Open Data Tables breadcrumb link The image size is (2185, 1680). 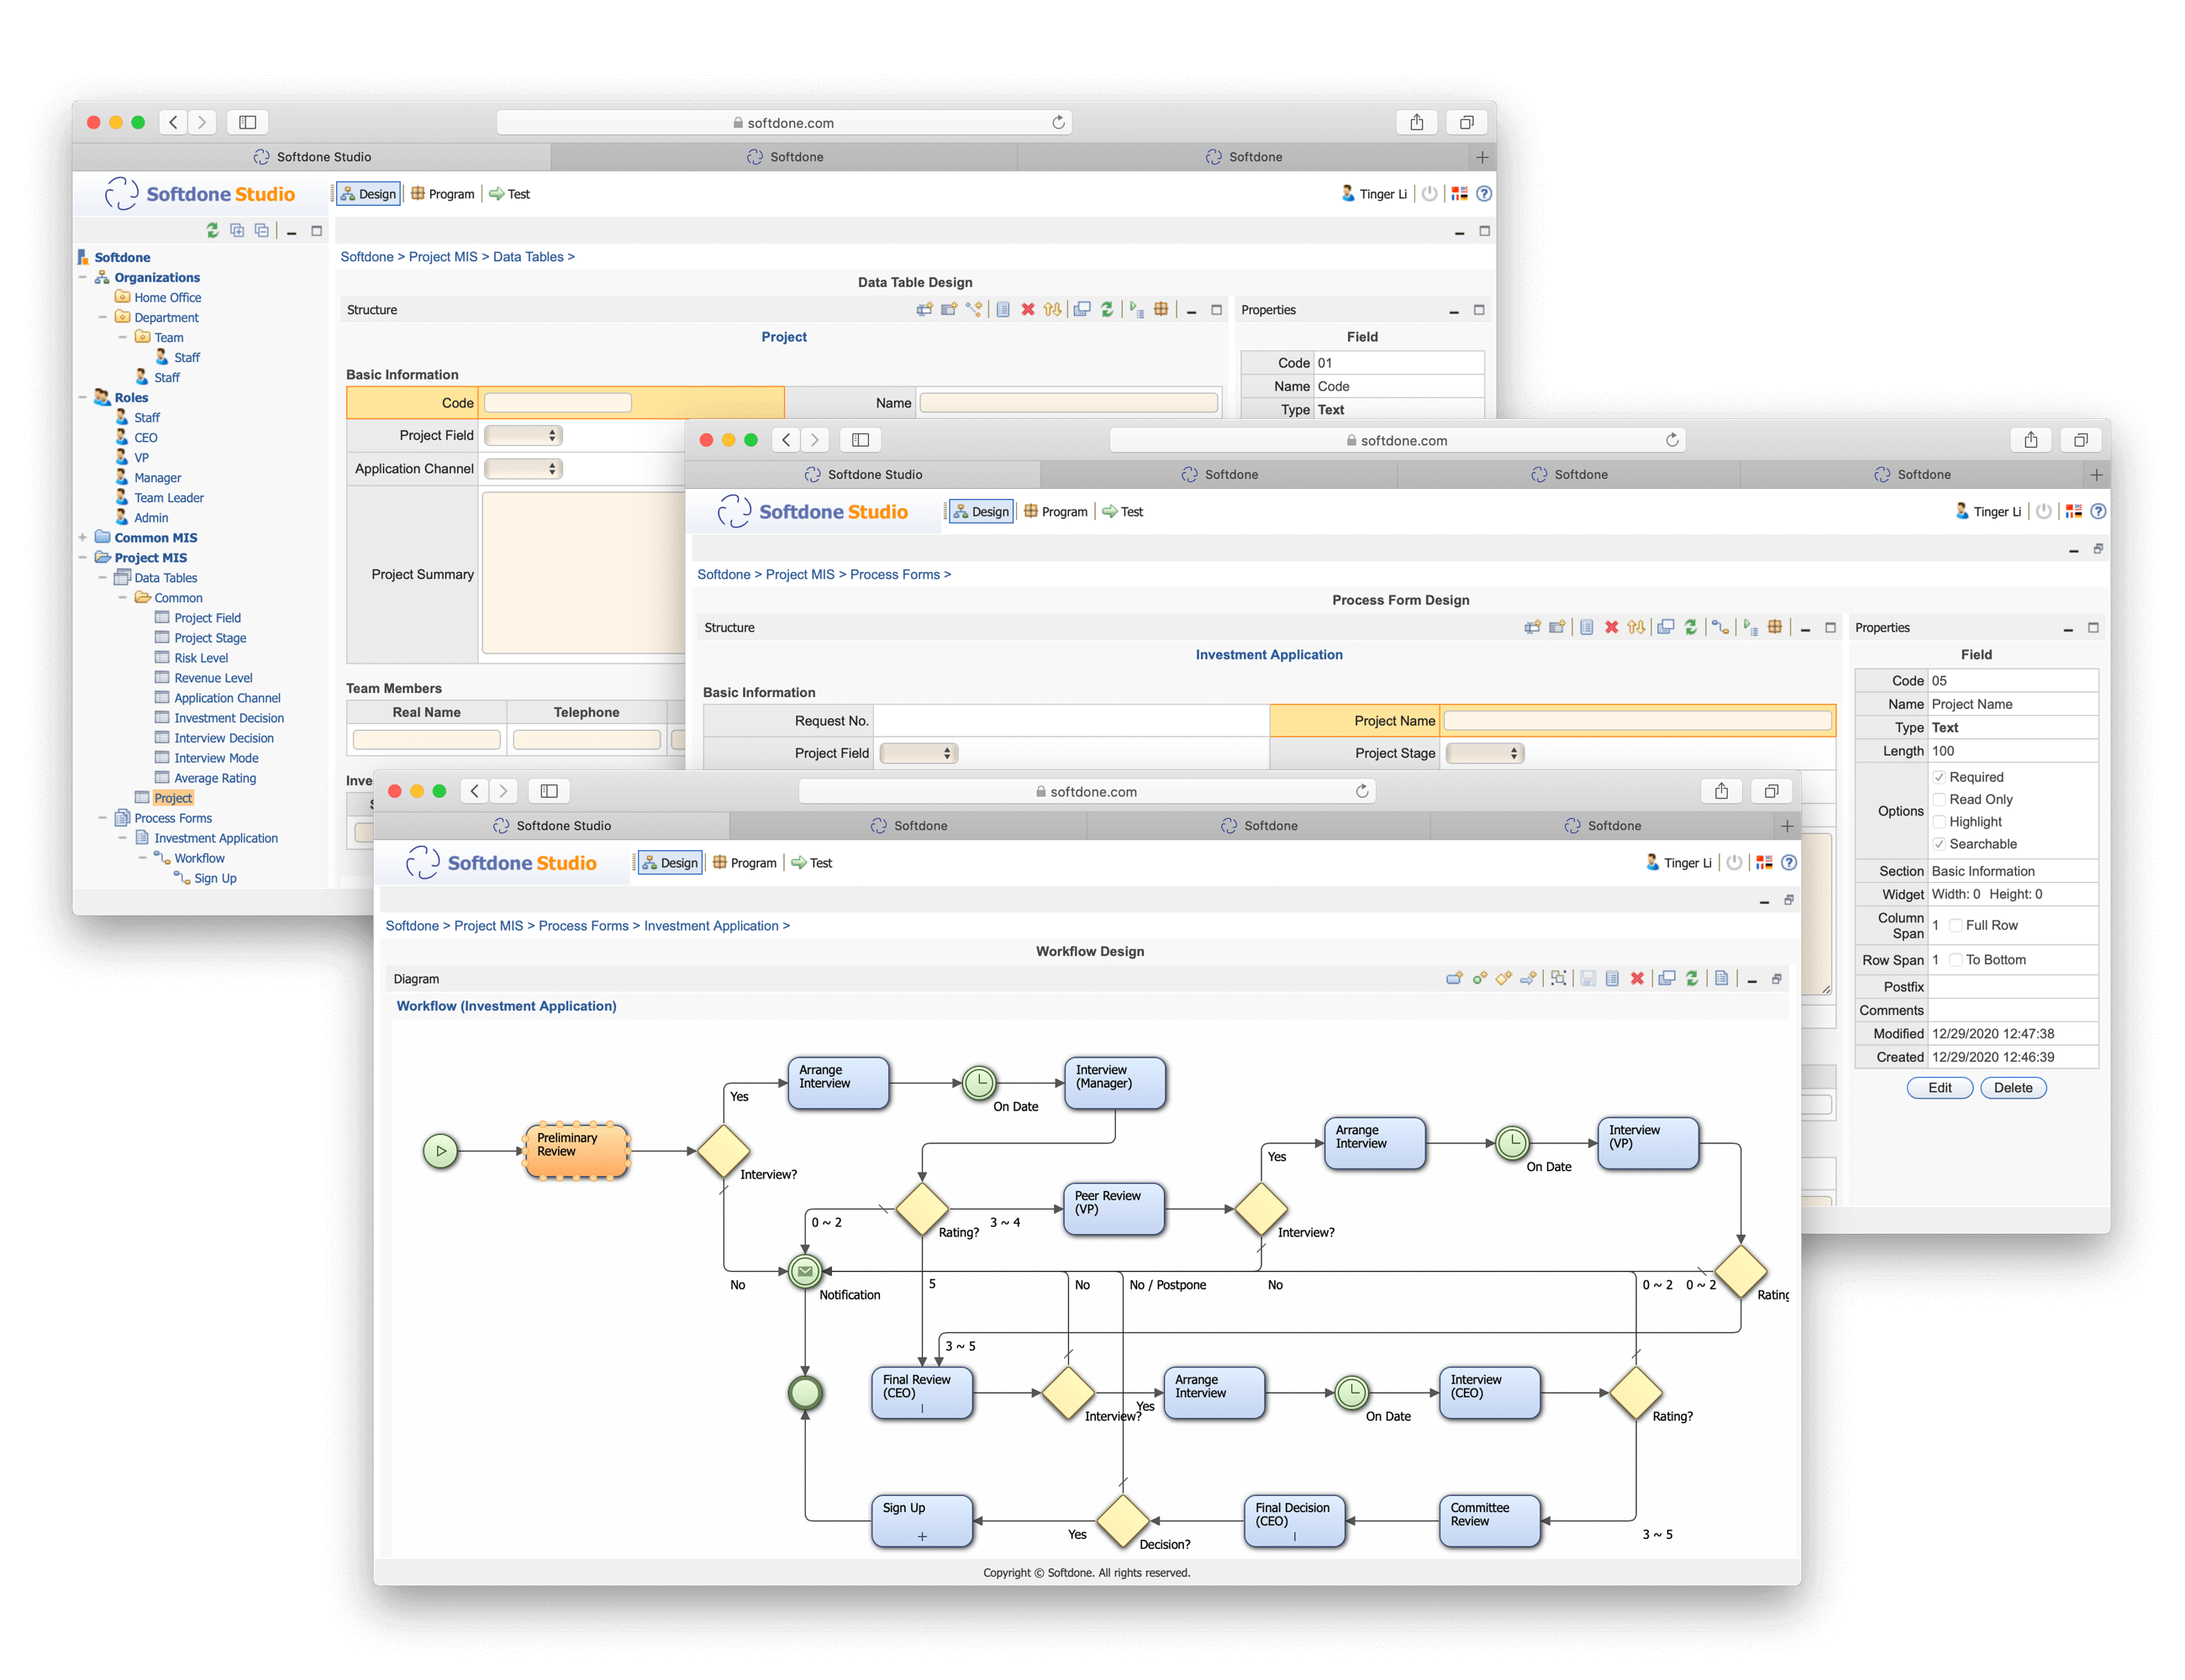529,257
